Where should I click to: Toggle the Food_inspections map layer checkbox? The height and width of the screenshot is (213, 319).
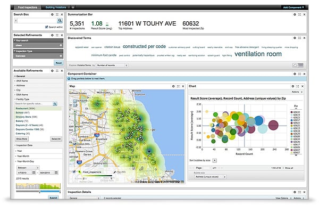tap(73, 171)
